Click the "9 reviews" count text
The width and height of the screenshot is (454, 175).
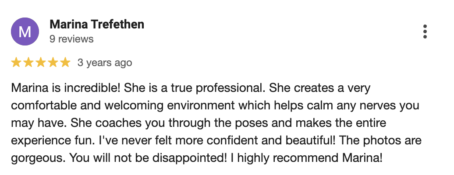point(71,39)
